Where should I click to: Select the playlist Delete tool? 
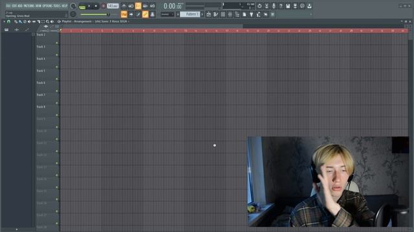pyautogui.click(x=25, y=21)
